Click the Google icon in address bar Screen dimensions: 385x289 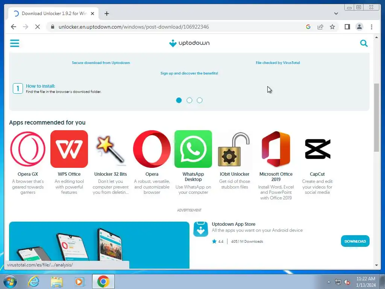coord(308,27)
